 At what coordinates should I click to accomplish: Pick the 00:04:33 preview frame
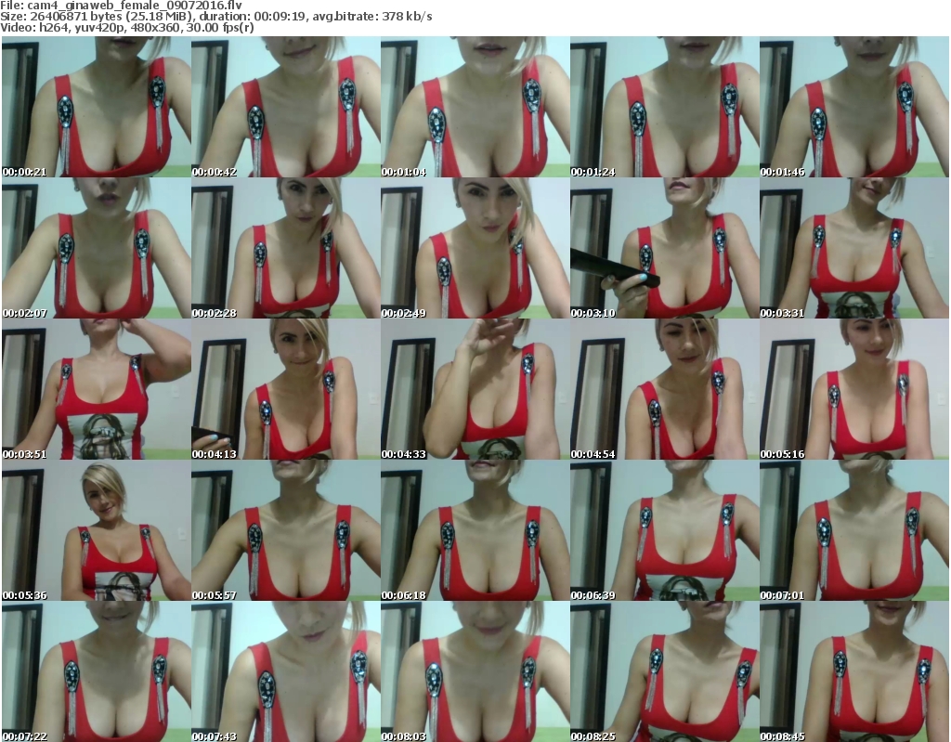[x=475, y=389]
